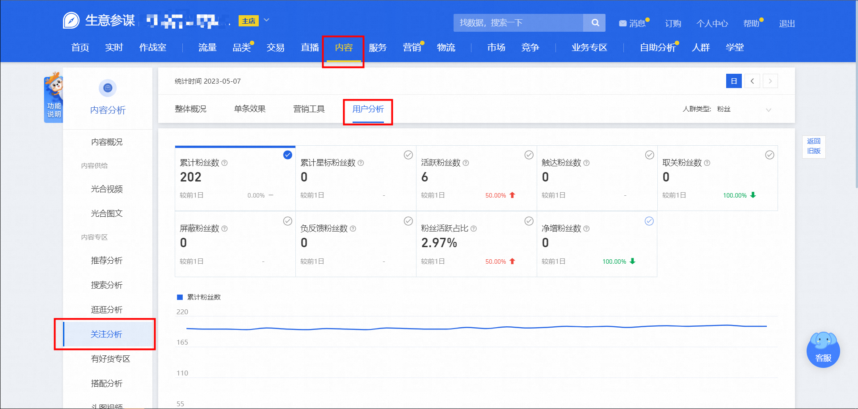The image size is (858, 409).
Task: Check the 触达粉丝数 metric checkmark
Action: tap(650, 155)
